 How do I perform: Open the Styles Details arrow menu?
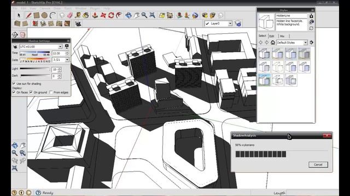(x=311, y=42)
